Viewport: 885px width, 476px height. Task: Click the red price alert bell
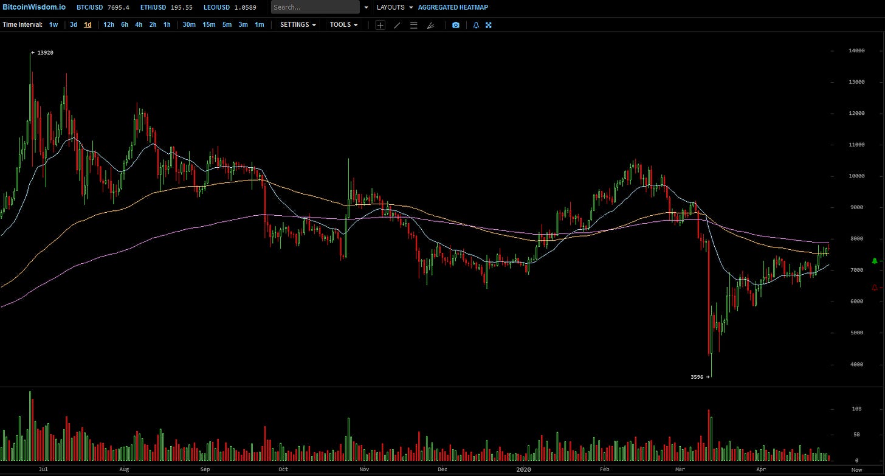[x=874, y=287]
